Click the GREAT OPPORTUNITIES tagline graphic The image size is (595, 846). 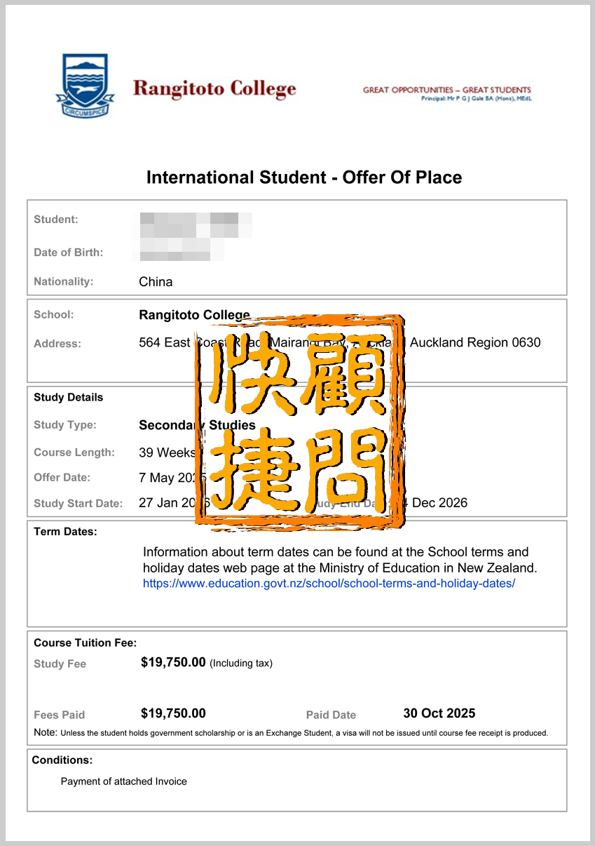(446, 90)
